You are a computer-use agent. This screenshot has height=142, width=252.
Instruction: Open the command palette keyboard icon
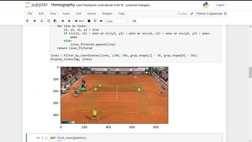click(x=134, y=21)
